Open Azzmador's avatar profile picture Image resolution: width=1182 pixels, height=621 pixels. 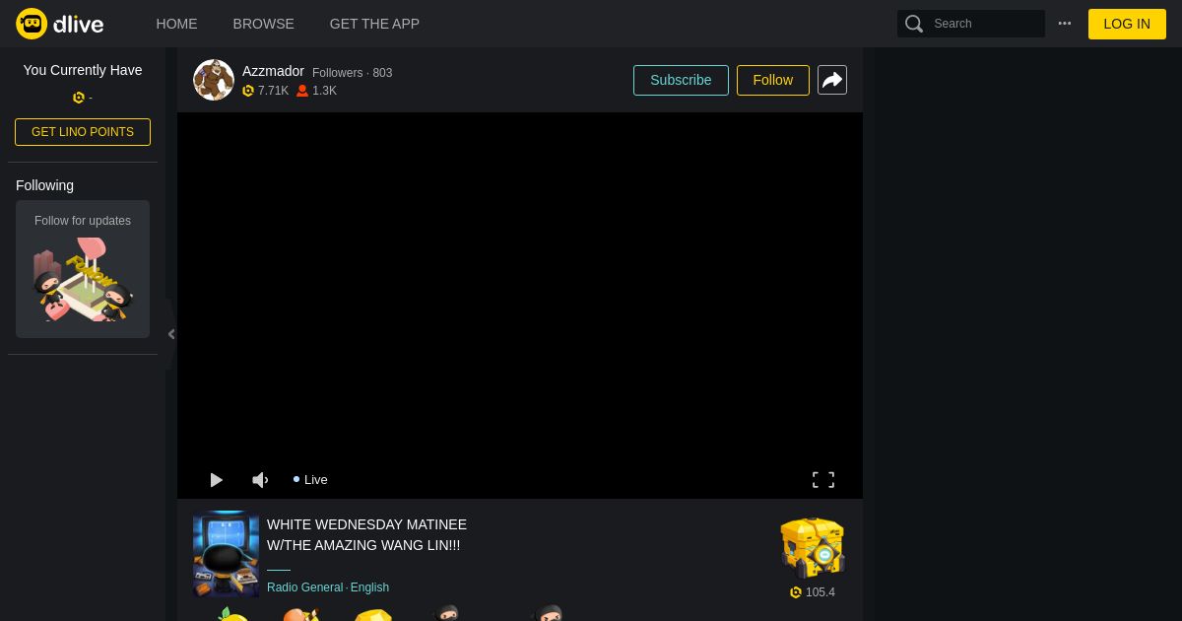point(214,80)
